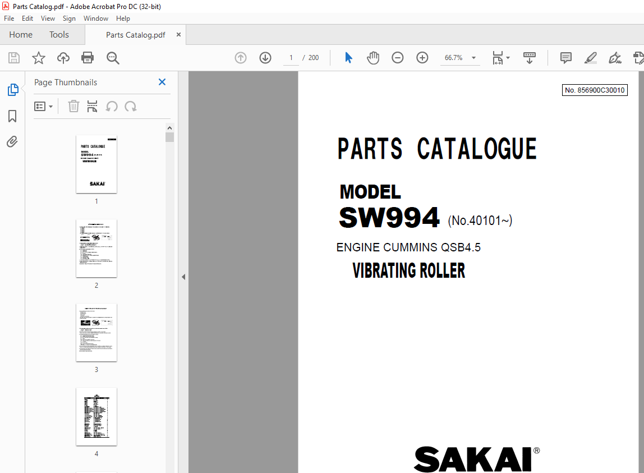Activate the Hand pan tool
The height and width of the screenshot is (473, 644).
click(373, 58)
